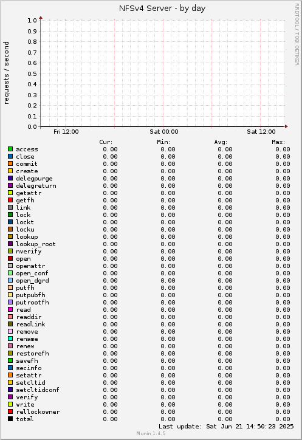
Task: Click the graph title NFSv4 Server - by day
Action: [162, 9]
